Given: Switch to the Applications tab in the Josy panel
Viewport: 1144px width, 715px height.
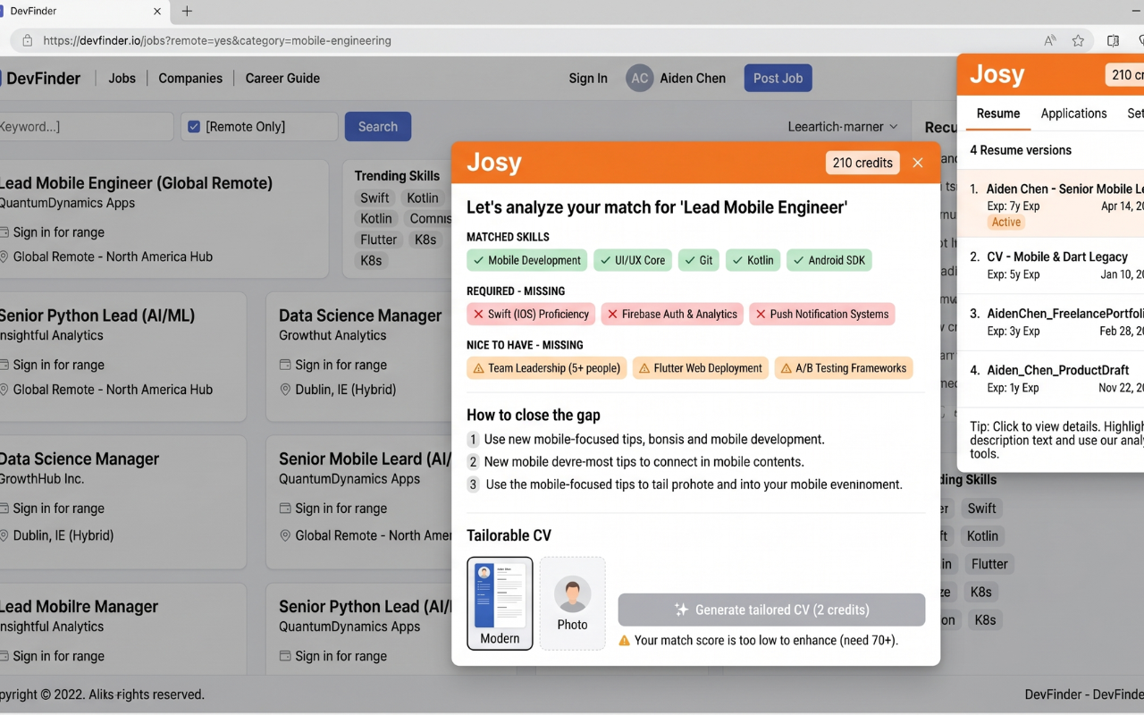Looking at the screenshot, I should coord(1073,114).
